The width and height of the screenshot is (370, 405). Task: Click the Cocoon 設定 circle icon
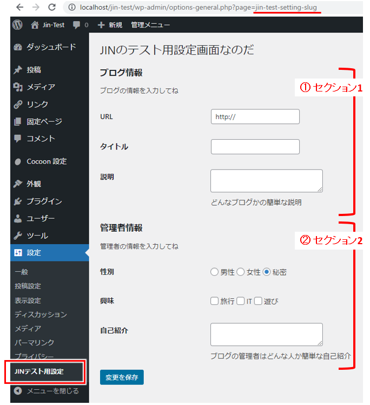pos(18,162)
